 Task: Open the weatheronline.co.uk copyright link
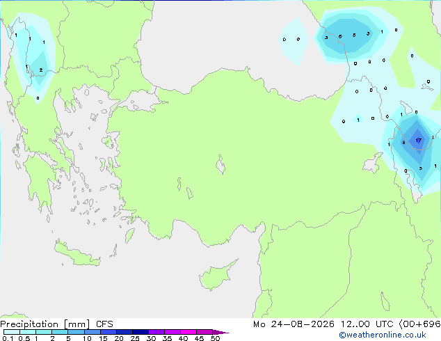pyautogui.click(x=382, y=335)
